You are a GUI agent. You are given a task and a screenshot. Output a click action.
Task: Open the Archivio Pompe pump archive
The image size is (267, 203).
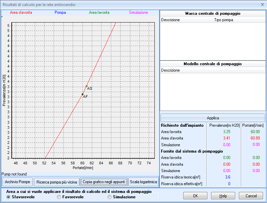[17, 182]
